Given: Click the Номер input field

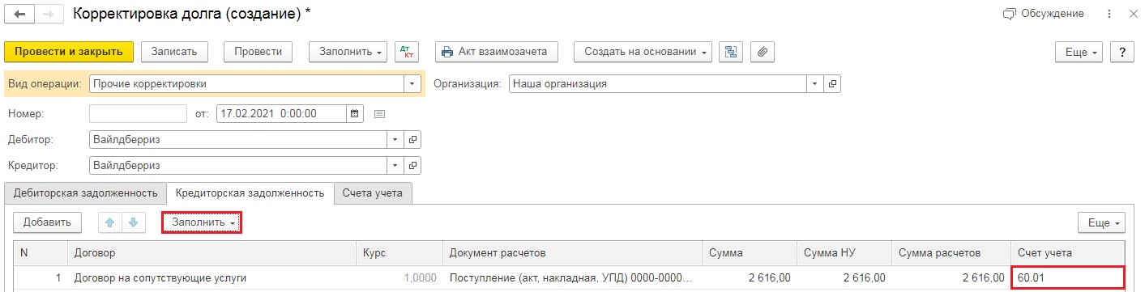Looking at the screenshot, I should pyautogui.click(x=138, y=113).
